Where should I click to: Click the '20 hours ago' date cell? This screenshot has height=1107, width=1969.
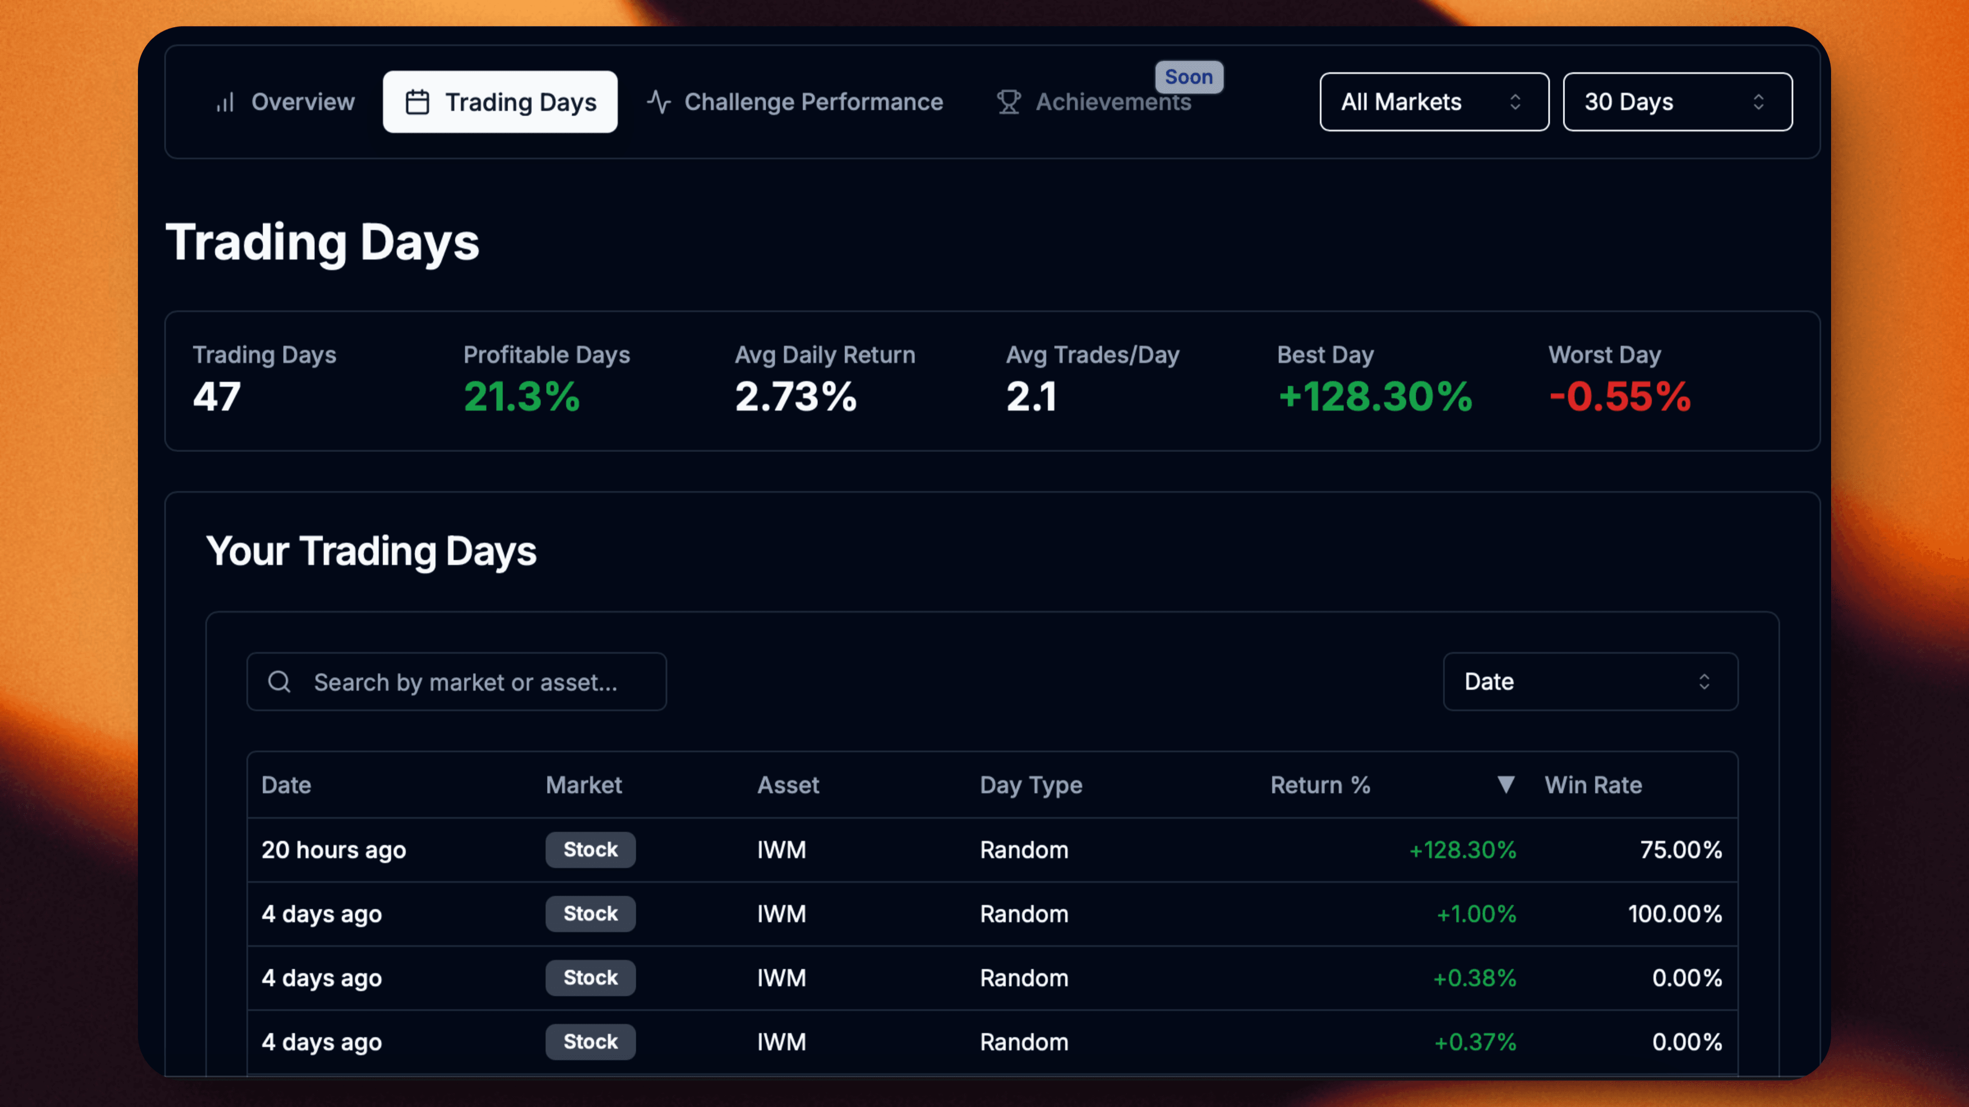tap(333, 850)
